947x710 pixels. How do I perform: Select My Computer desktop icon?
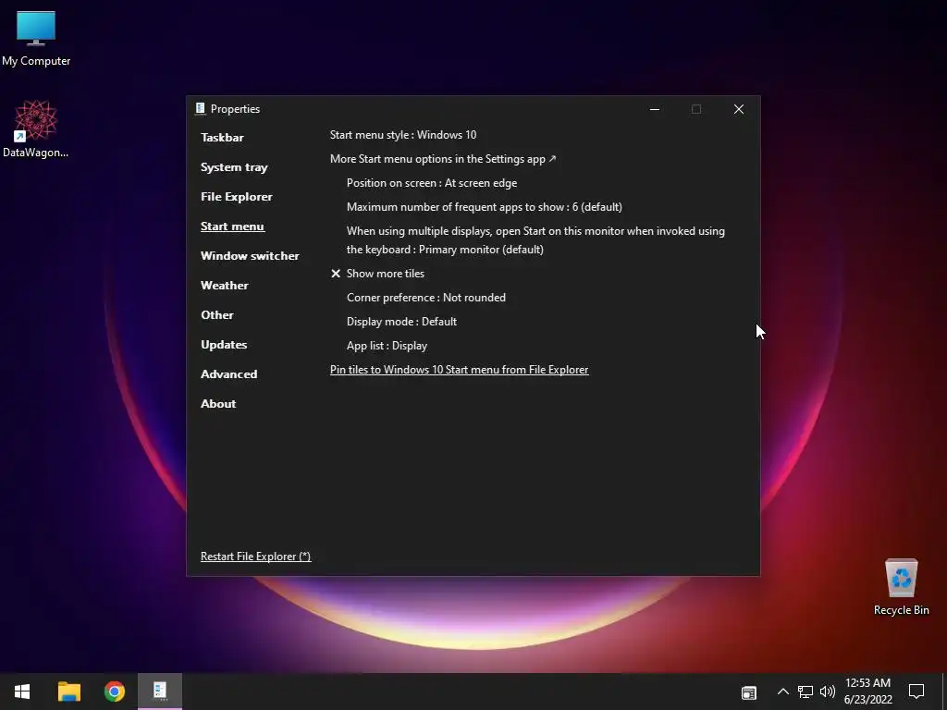point(36,39)
